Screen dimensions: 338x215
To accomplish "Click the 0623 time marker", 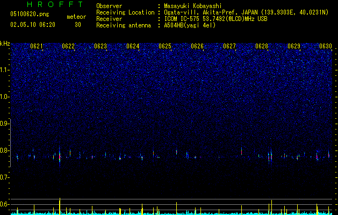I will pos(100,46).
